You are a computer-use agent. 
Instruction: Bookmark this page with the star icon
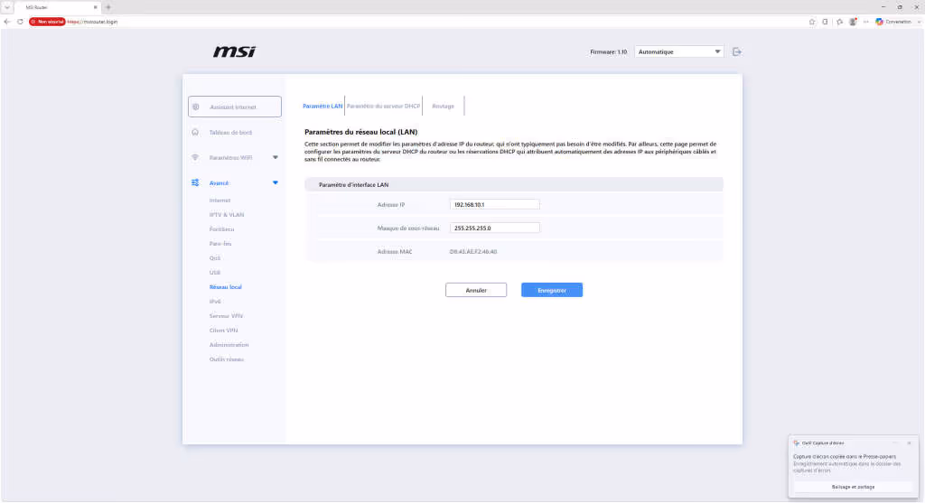[812, 22]
